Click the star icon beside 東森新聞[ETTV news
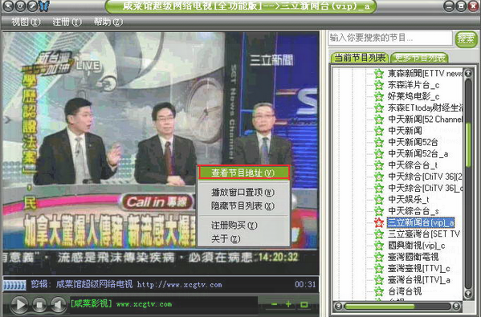Screen dimensions: 481x317 point(379,74)
